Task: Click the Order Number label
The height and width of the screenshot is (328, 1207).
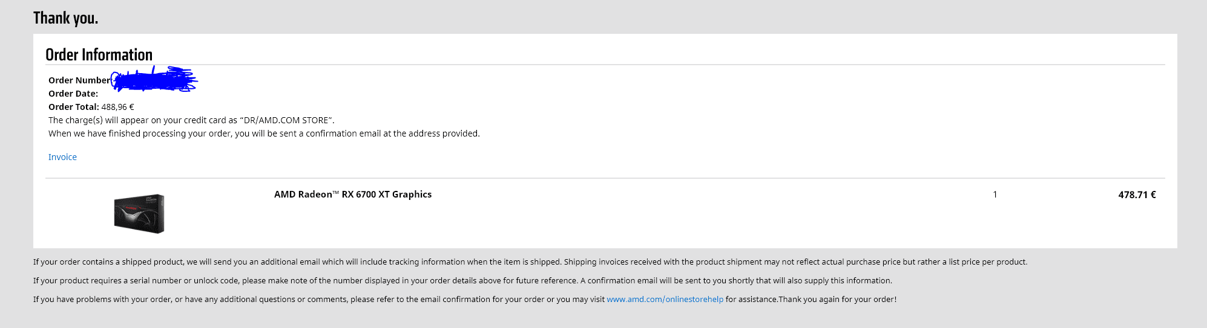Action: (x=79, y=80)
